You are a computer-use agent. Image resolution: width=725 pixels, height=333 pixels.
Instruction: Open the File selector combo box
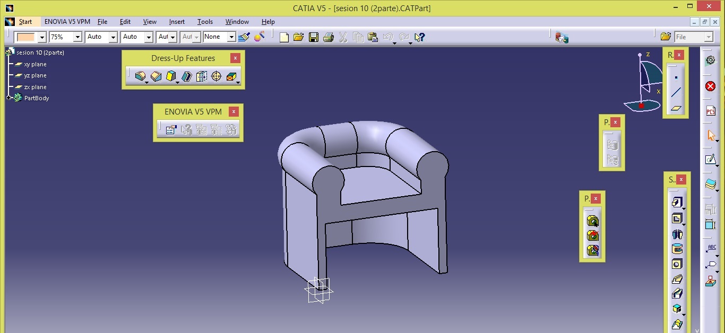pos(709,37)
